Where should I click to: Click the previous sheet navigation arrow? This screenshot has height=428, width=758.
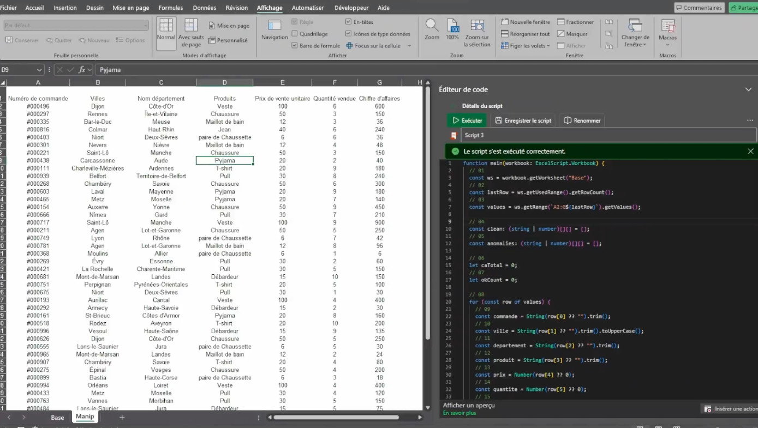pyautogui.click(x=9, y=417)
